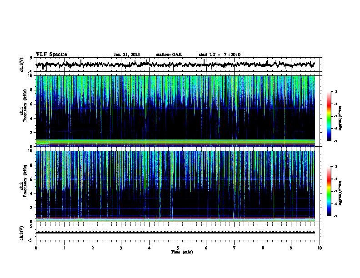Click the -7 label on ch.1 color bar

click(335, 141)
